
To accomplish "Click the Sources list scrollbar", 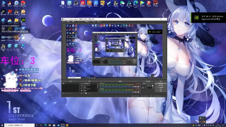I will pyautogui.click(x=97, y=86).
